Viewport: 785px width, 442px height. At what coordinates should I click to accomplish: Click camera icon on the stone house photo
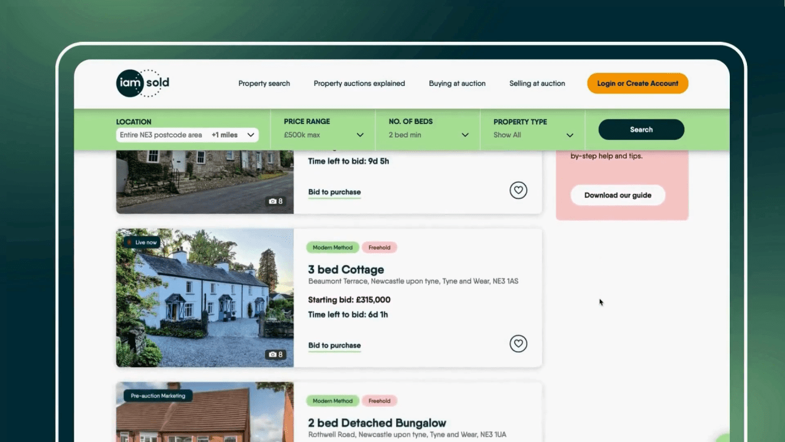pos(273,201)
